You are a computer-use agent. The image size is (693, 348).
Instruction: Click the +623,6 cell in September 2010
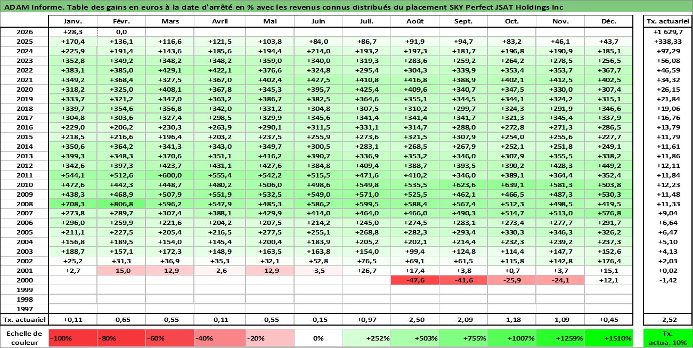[462, 185]
